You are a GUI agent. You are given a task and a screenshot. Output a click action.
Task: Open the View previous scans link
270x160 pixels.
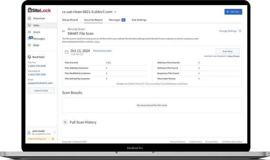[102, 51]
